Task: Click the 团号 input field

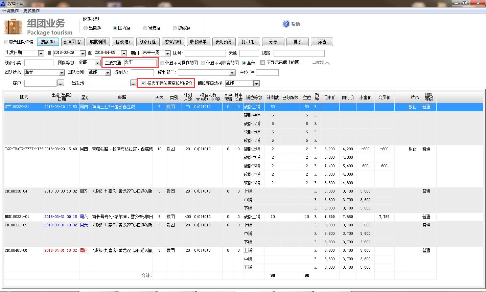Action: tap(205, 53)
